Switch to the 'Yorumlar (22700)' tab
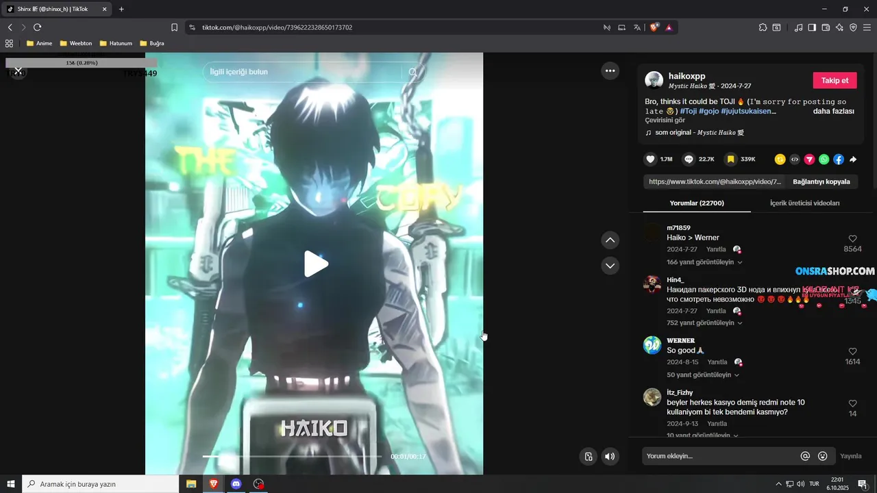The width and height of the screenshot is (877, 493). point(696,203)
